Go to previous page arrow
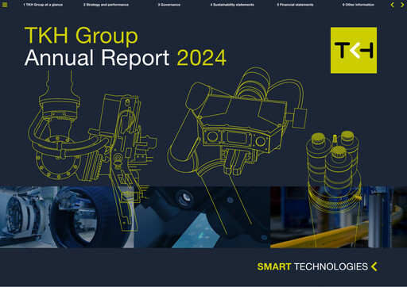 tap(392, 5)
